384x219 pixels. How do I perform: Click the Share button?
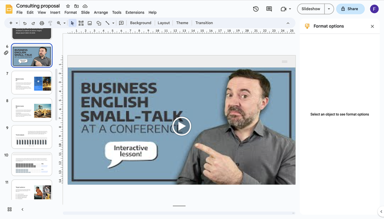350,8
